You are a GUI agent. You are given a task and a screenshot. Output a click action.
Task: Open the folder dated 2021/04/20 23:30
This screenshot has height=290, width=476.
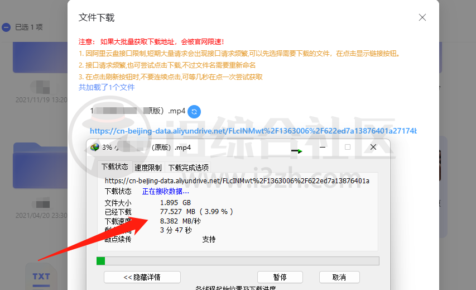(40, 165)
